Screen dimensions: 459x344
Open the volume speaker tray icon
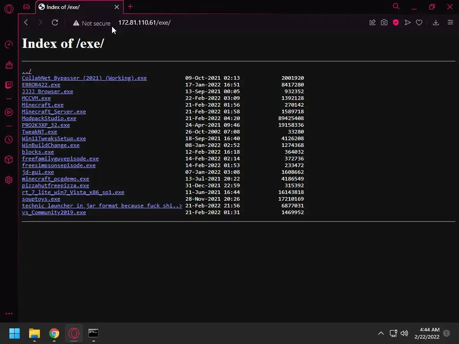point(404,333)
